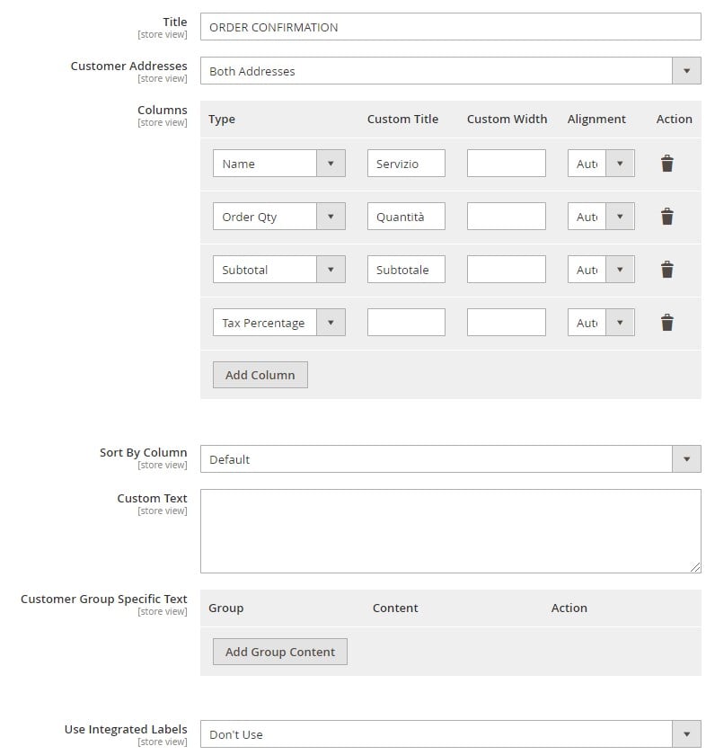Open the Use Integrated Labels dropdown

[450, 733]
